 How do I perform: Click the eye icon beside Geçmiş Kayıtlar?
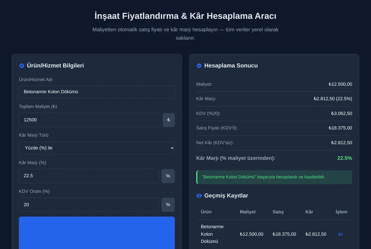(199, 196)
